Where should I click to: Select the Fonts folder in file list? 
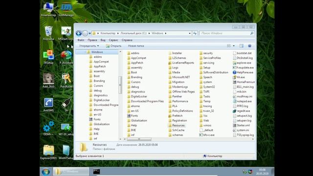[x=133, y=116]
